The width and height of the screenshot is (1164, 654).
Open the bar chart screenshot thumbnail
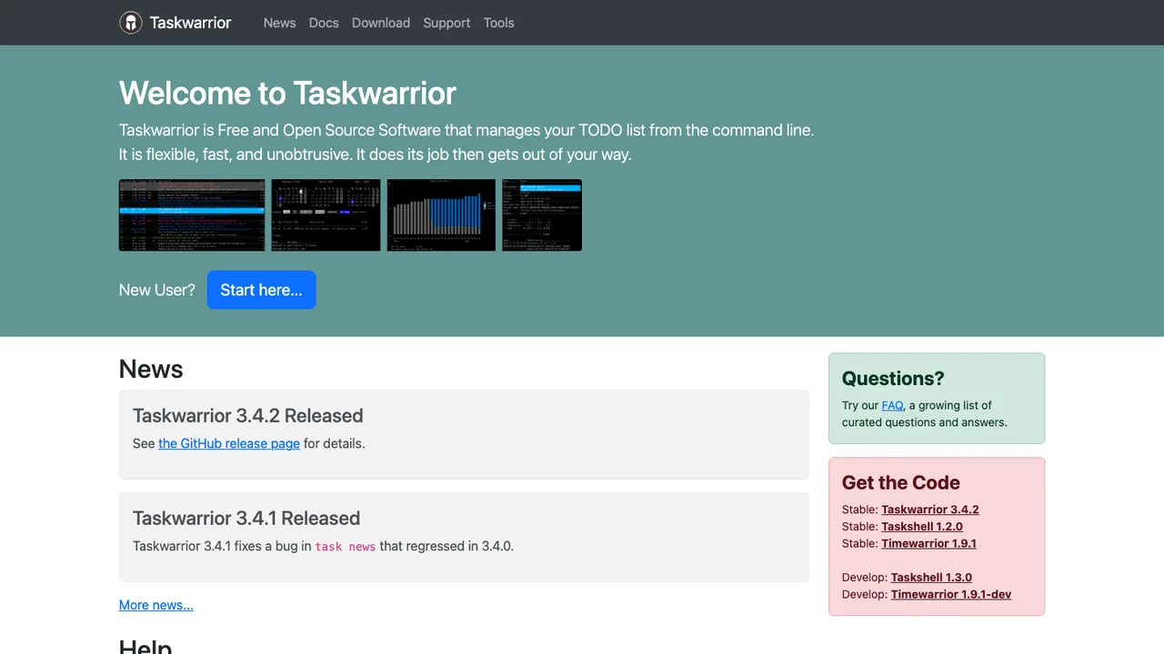(442, 215)
